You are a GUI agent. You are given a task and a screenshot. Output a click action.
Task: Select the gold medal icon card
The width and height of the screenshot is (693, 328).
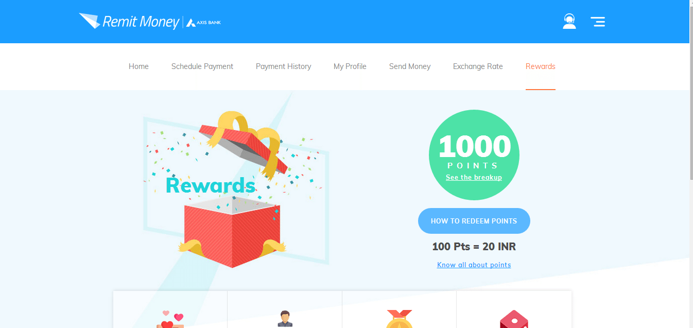click(399, 309)
